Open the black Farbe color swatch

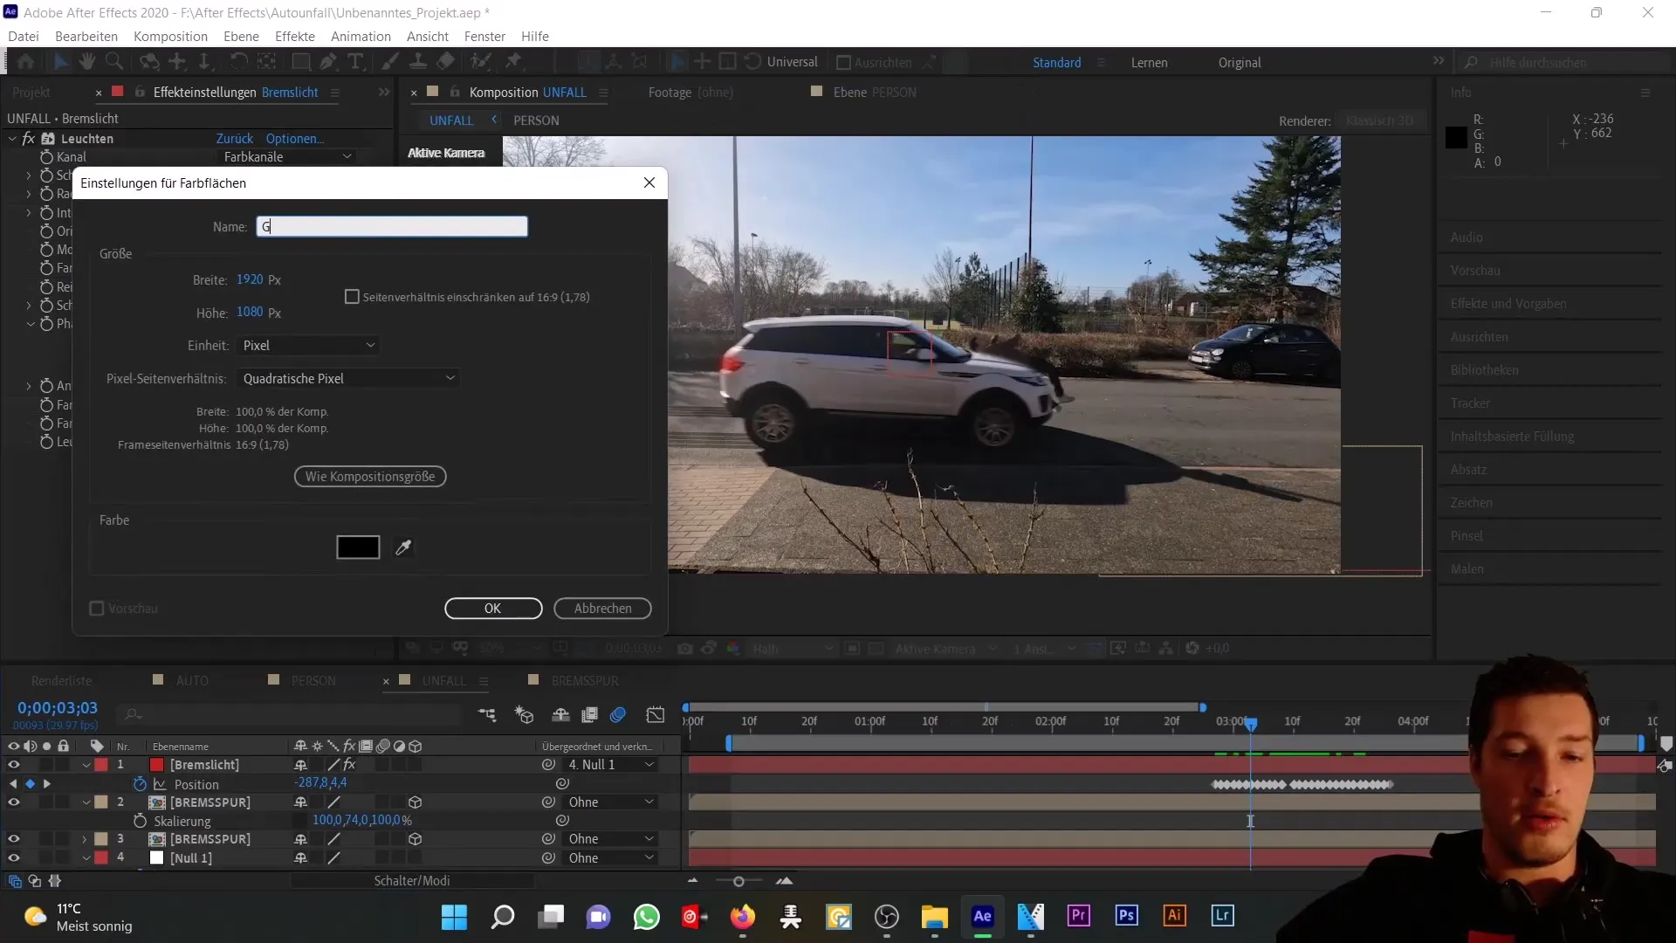pos(358,547)
